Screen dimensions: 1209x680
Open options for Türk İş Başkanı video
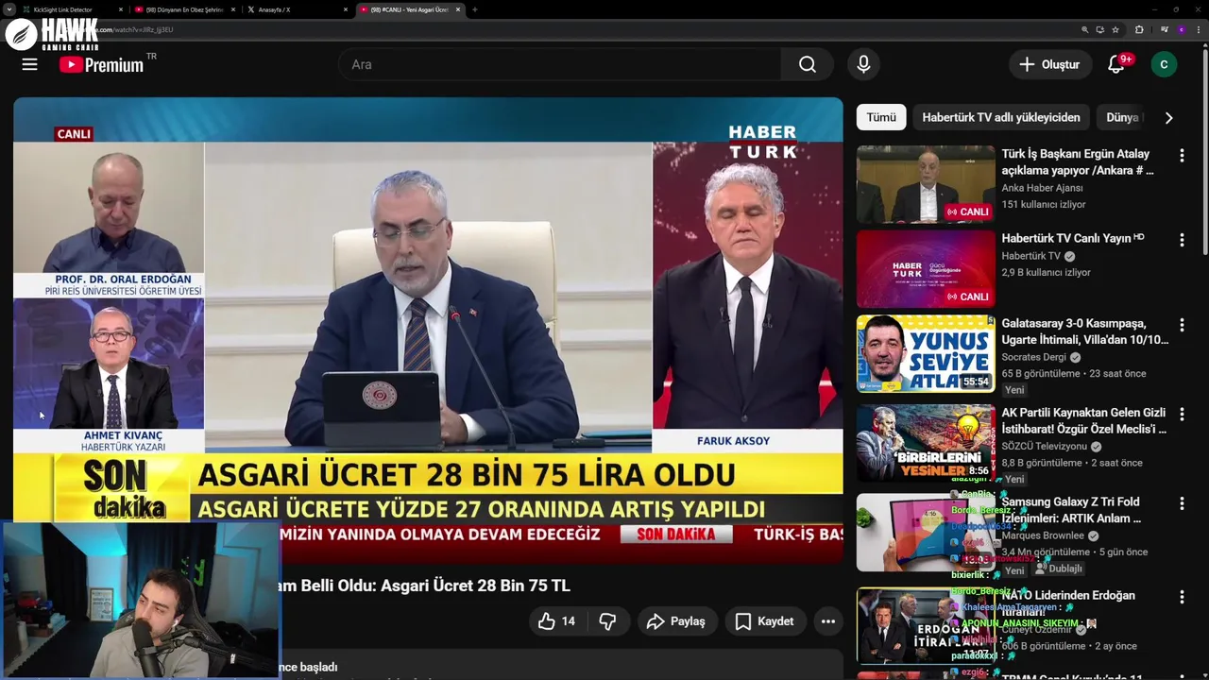1181,154
